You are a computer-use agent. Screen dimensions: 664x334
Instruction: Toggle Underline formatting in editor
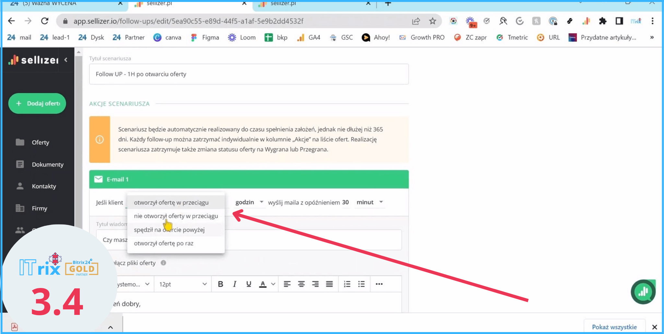point(249,284)
